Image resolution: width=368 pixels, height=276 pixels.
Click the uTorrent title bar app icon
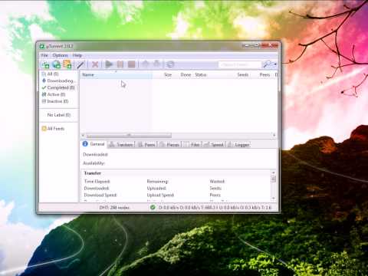click(x=42, y=46)
